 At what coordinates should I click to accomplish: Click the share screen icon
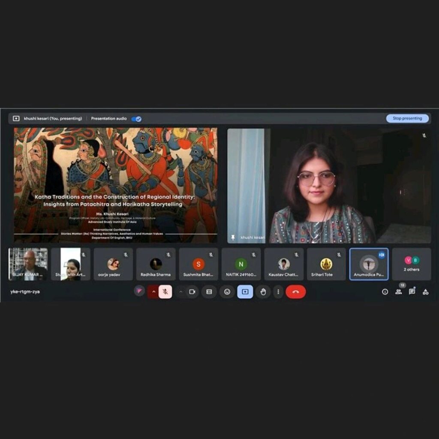pos(245,292)
